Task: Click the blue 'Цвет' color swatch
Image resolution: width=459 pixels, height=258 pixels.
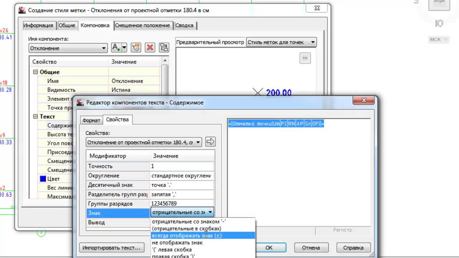Action: click(x=43, y=179)
